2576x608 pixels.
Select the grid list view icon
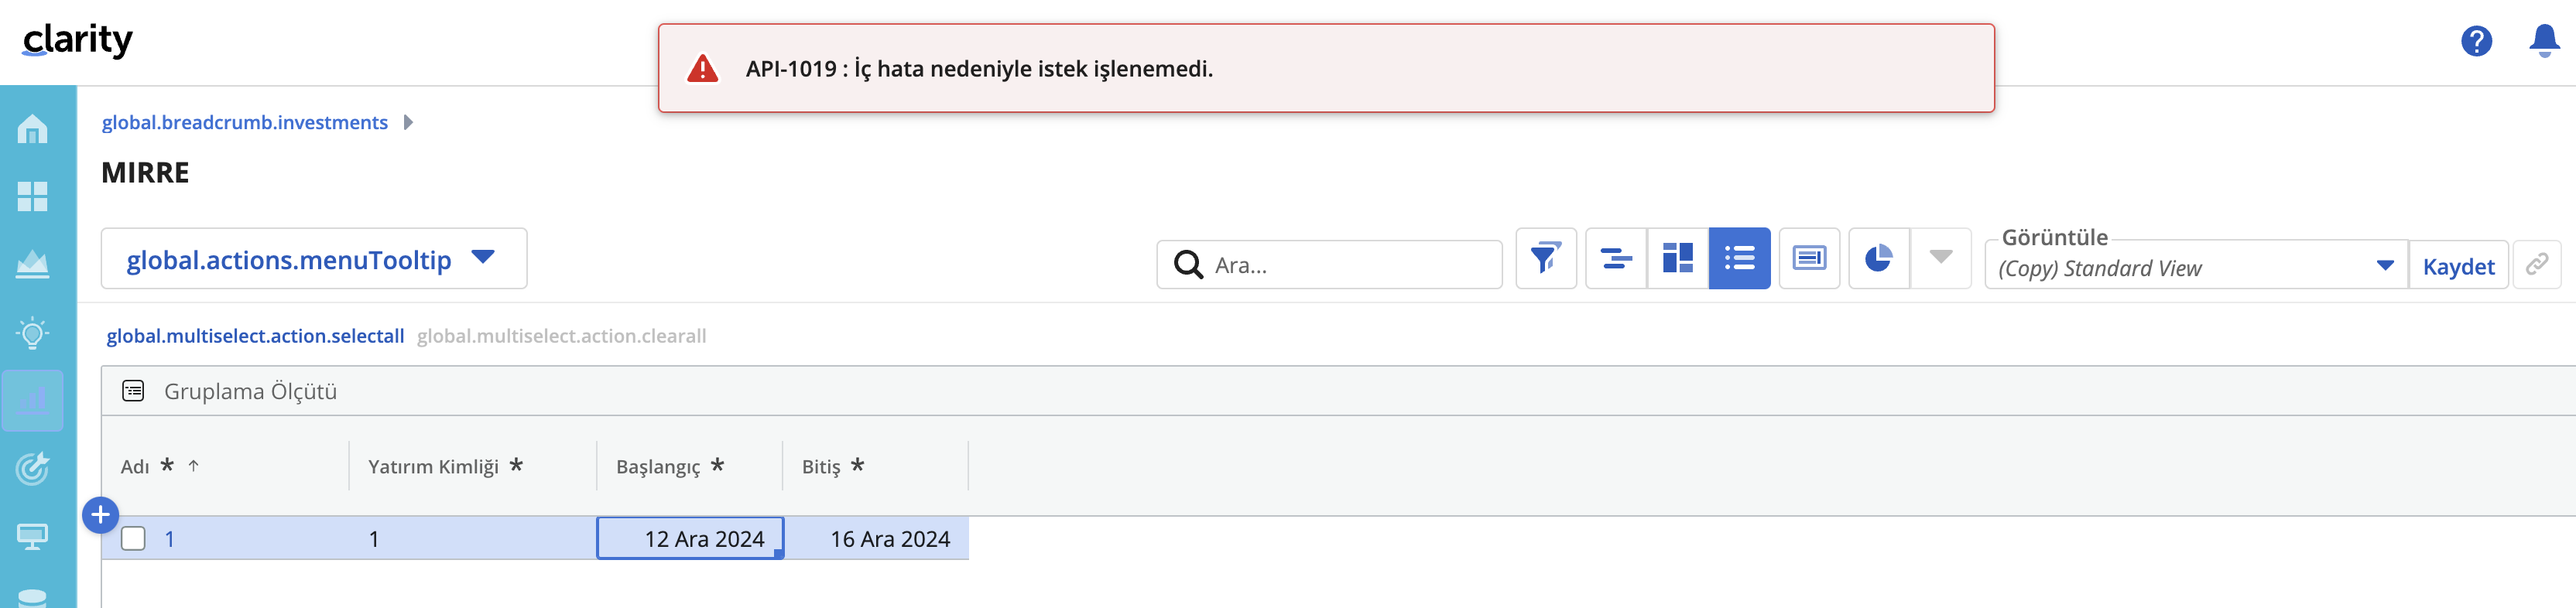(1739, 258)
